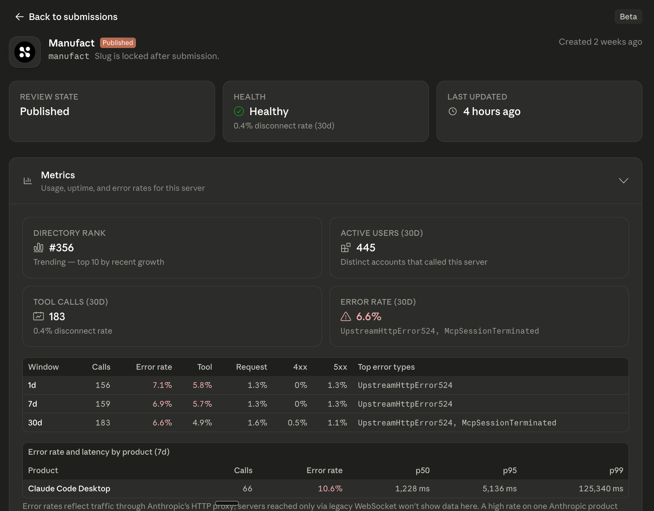Click the 0.5% 4xx value in 30d row
Viewport: 654px width, 511px height.
pyautogui.click(x=297, y=423)
